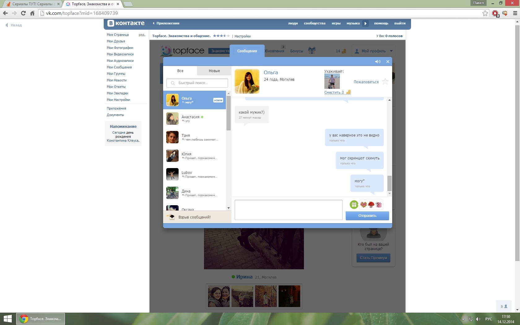Open the green gift icon
The height and width of the screenshot is (325, 520).
pyautogui.click(x=354, y=205)
